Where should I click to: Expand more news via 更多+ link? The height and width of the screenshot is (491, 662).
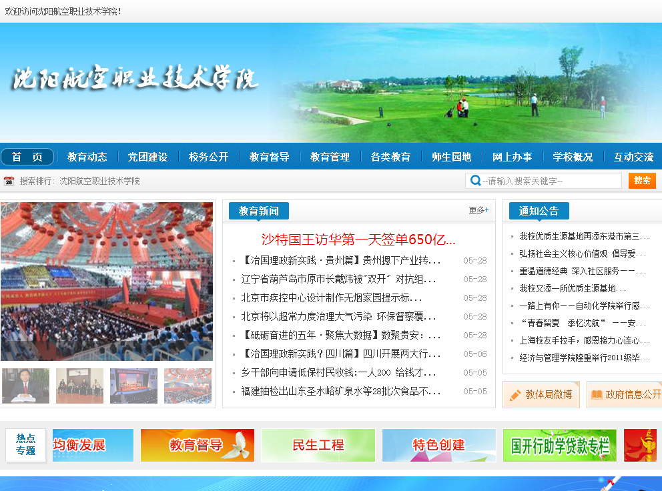[x=478, y=211]
